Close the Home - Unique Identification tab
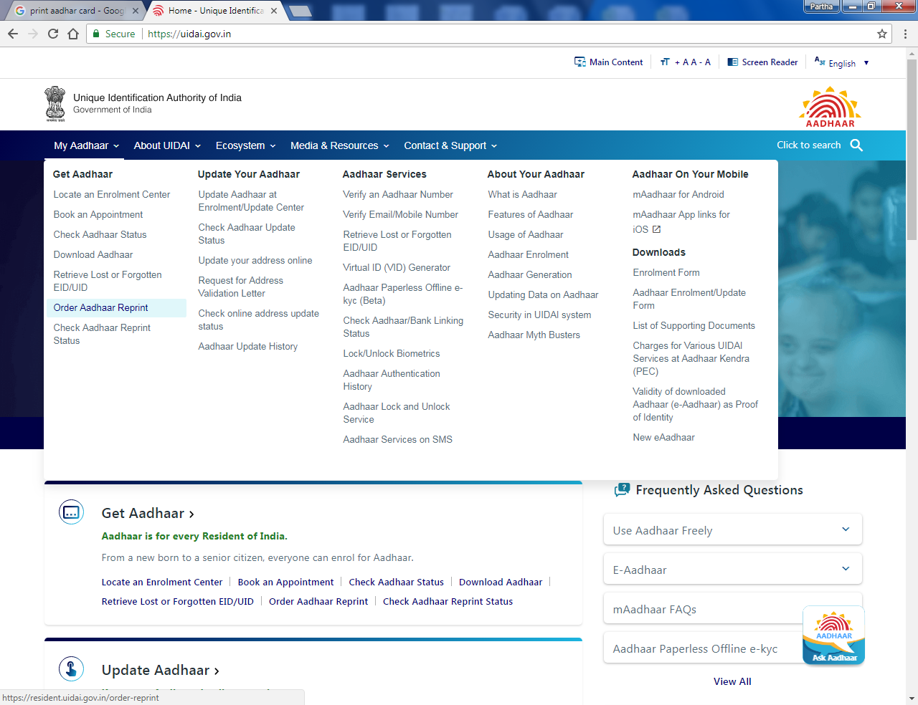 tap(274, 11)
